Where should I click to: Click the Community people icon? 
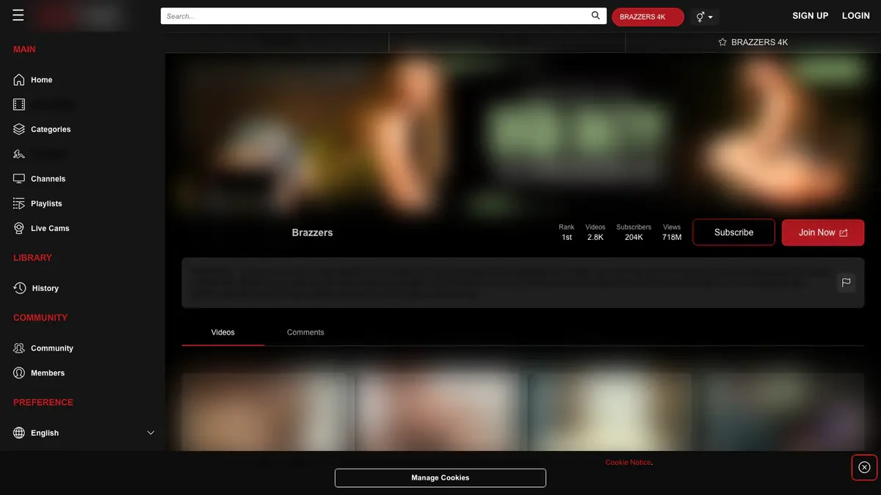coord(19,348)
